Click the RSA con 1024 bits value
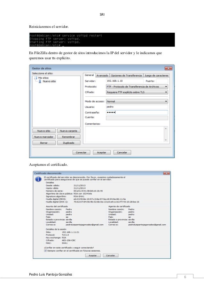This screenshot has width=204, height=289. (83, 194)
